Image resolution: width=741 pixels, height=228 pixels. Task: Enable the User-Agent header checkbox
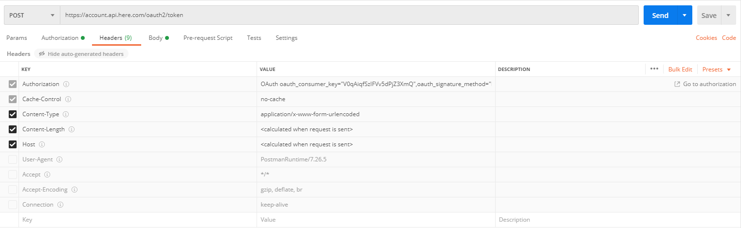coord(13,159)
